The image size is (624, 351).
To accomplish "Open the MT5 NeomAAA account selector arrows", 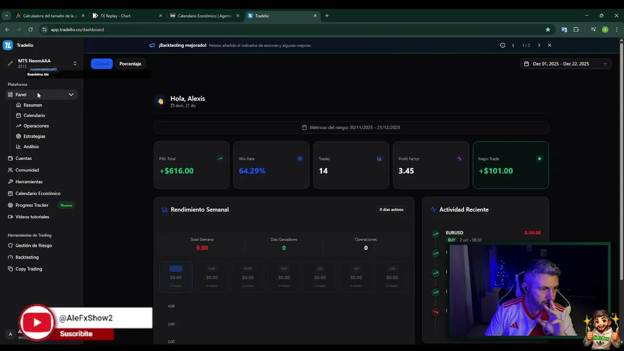I will click(75, 63).
